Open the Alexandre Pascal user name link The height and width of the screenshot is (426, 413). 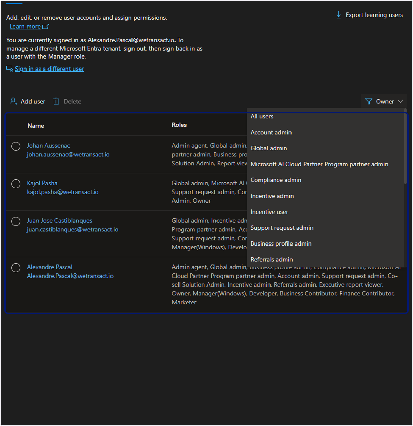50,267
